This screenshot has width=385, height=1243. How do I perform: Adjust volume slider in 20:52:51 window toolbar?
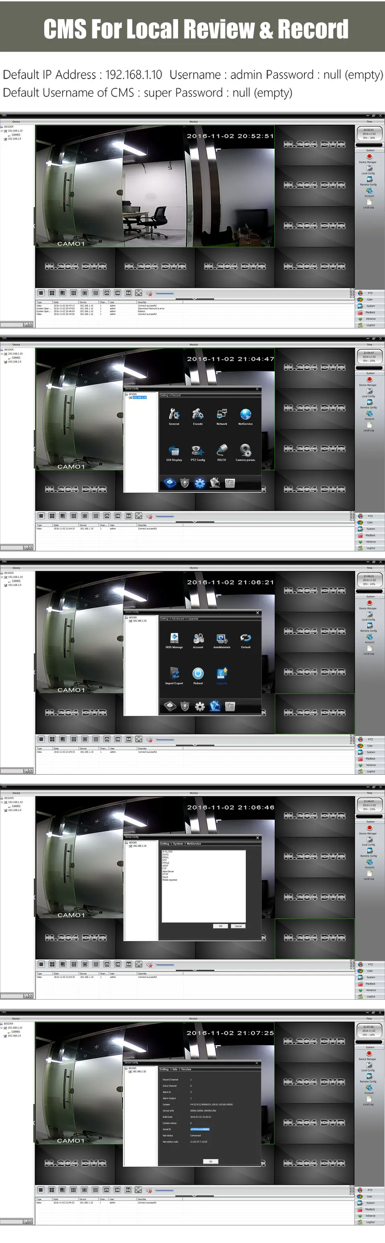(164, 293)
